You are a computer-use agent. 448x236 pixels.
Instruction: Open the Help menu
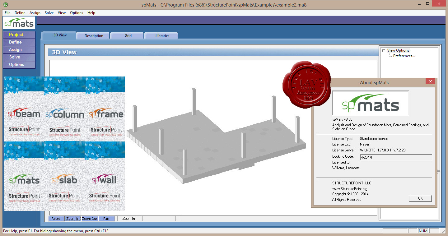click(x=91, y=13)
